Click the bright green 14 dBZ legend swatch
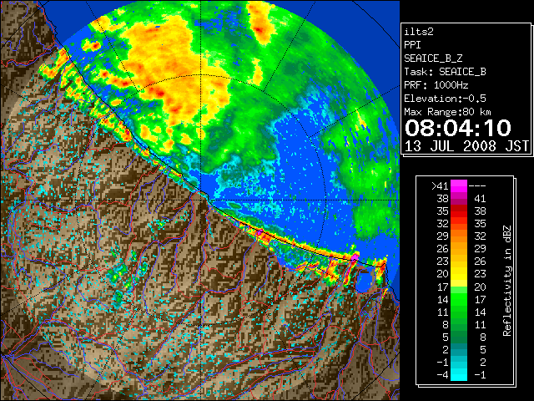The width and height of the screenshot is (534, 401). (459, 299)
